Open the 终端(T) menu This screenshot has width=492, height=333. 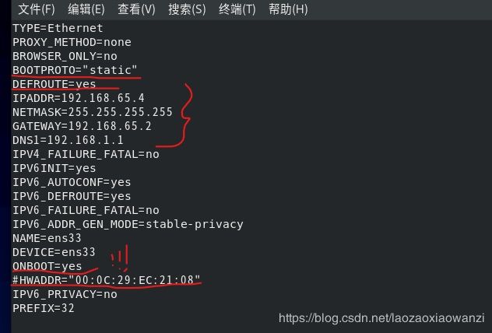[x=237, y=9]
